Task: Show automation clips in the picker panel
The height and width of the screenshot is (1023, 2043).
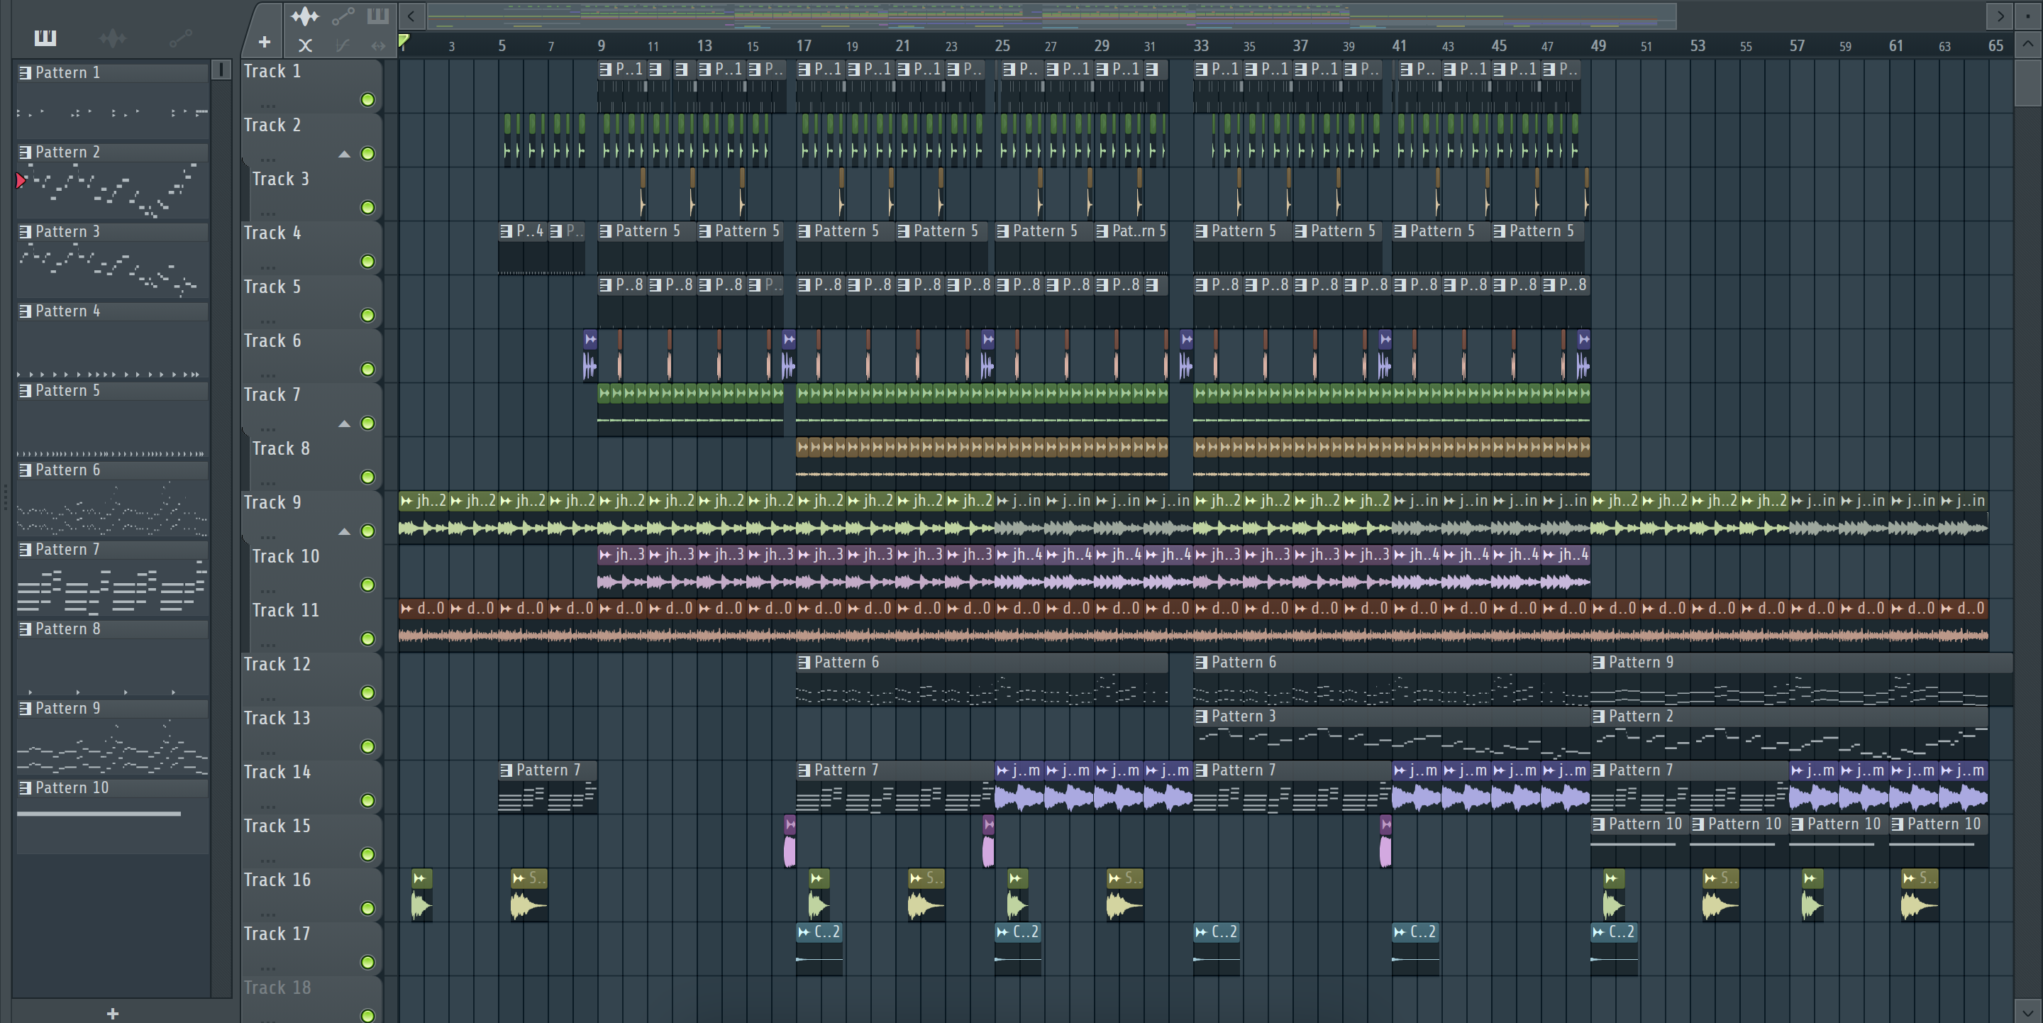Action: tap(181, 38)
